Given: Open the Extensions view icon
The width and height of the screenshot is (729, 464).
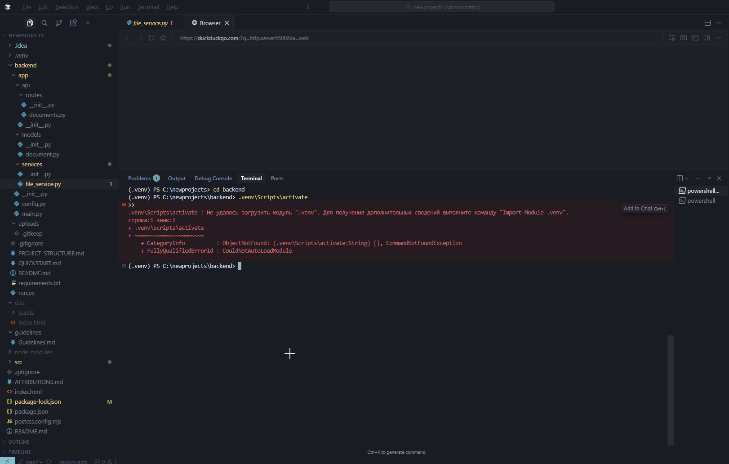Looking at the screenshot, I should [x=73, y=23].
